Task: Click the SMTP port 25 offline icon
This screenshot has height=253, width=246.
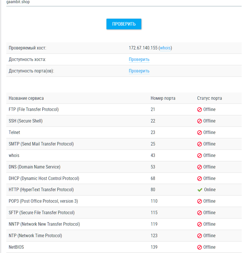Action: [199, 144]
